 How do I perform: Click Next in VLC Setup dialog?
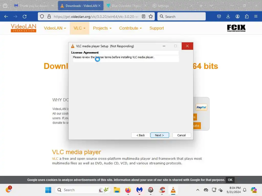[160, 135]
